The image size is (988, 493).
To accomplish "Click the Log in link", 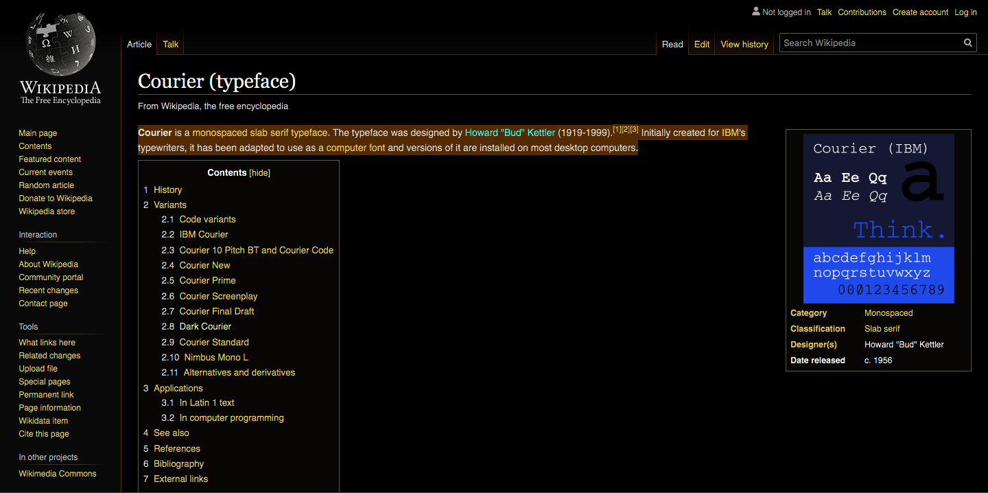I will click(x=965, y=12).
